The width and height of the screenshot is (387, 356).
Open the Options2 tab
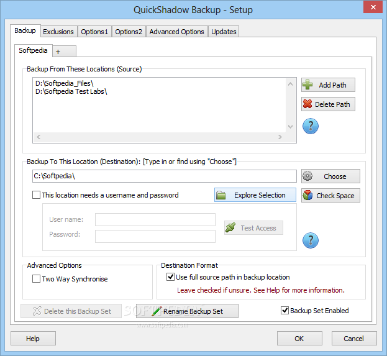pos(129,32)
